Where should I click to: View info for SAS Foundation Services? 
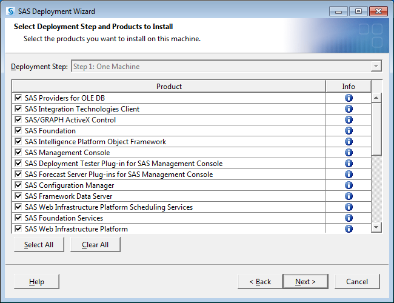pyautogui.click(x=349, y=218)
